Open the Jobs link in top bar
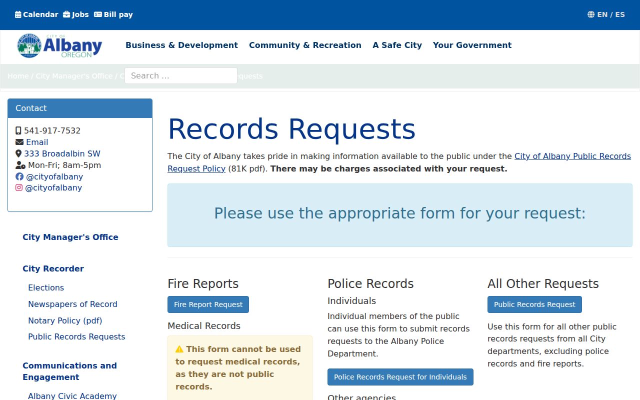 coord(80,14)
